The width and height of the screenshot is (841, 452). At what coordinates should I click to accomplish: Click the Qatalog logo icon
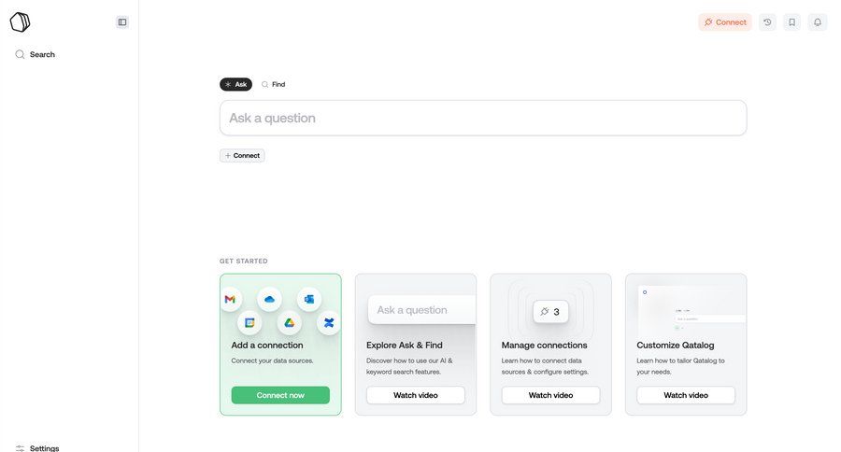(20, 22)
